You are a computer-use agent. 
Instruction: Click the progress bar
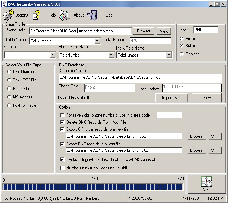click(x=93, y=187)
